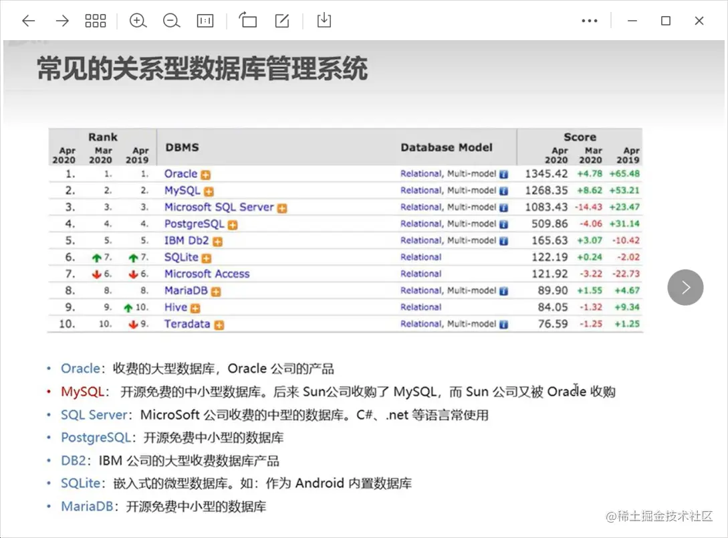Click the info icon in MariaDB's row
Screen dimensions: 728x538
pyautogui.click(x=504, y=292)
